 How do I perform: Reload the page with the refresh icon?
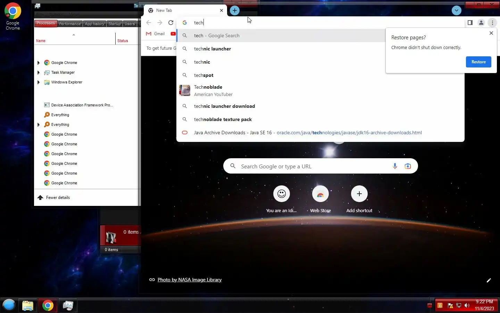click(171, 23)
